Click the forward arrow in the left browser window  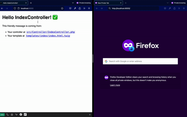(x=7, y=8)
